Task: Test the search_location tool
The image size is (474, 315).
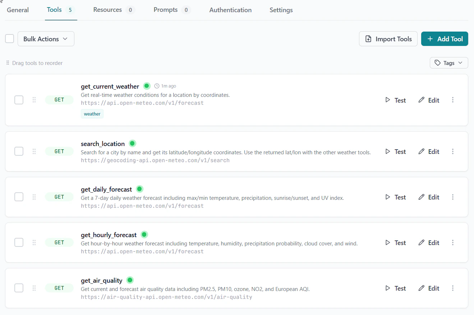Action: click(x=395, y=151)
